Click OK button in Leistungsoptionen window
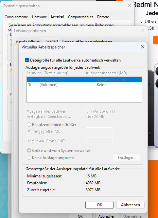The height and width of the screenshot is (218, 158). point(80,216)
